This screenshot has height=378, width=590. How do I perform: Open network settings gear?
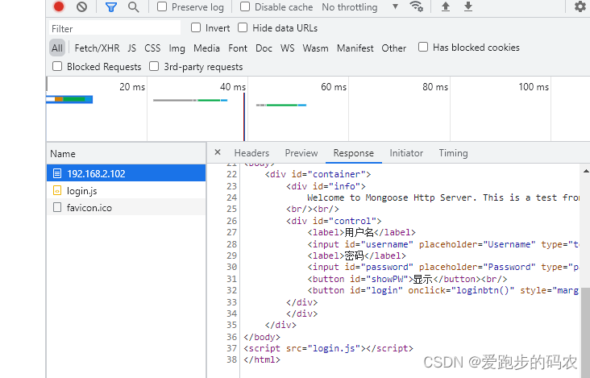point(580,6)
